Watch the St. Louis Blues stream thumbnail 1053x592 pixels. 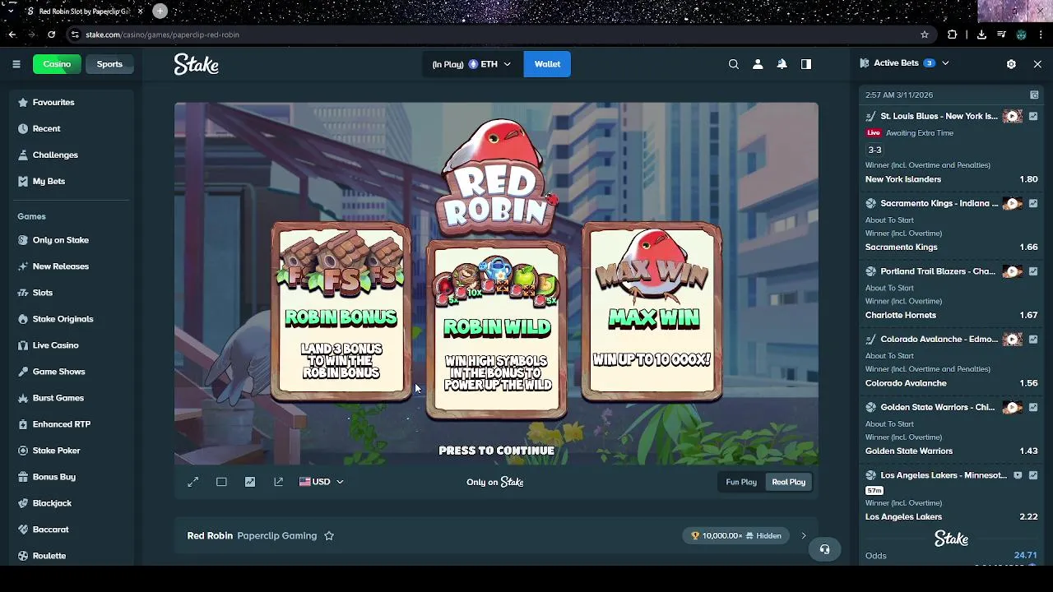click(1013, 116)
